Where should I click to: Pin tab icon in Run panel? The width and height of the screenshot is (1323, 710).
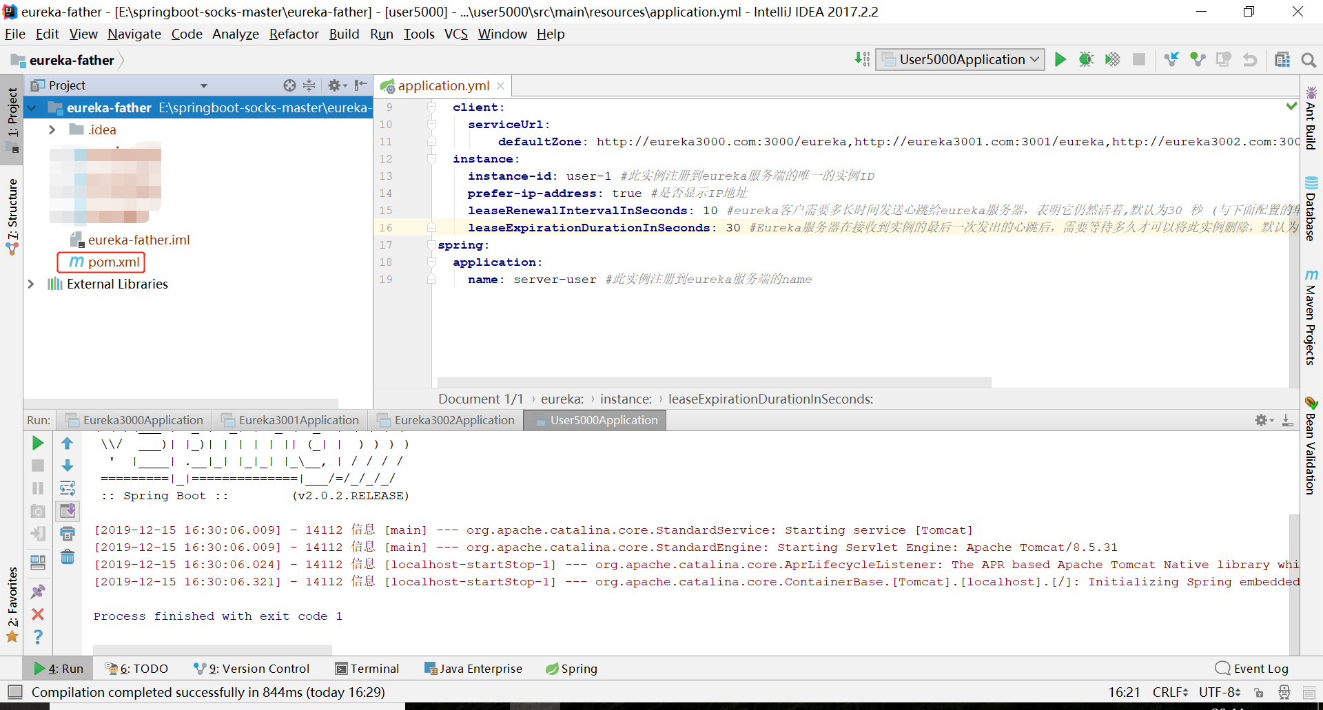point(38,592)
